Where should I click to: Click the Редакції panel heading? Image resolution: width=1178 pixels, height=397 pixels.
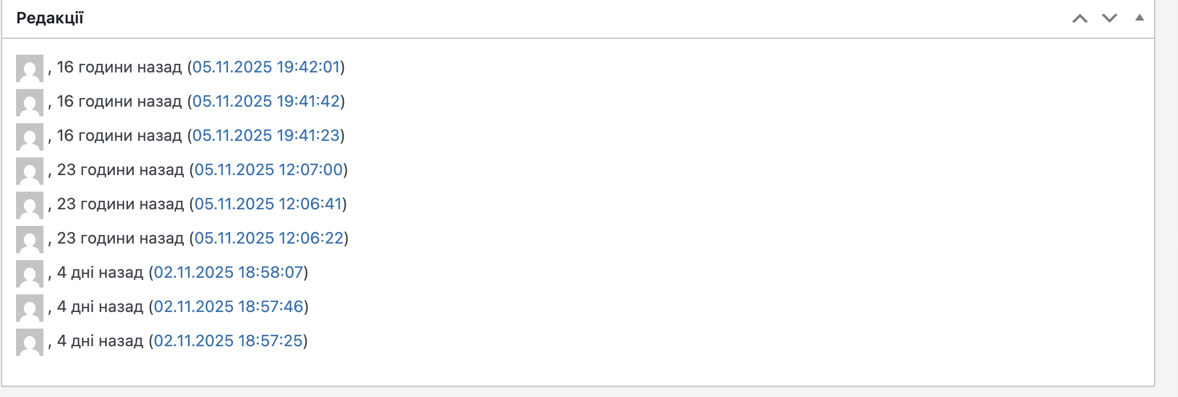point(50,18)
